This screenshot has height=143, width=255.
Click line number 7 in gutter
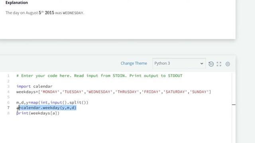pyautogui.click(x=8, y=108)
